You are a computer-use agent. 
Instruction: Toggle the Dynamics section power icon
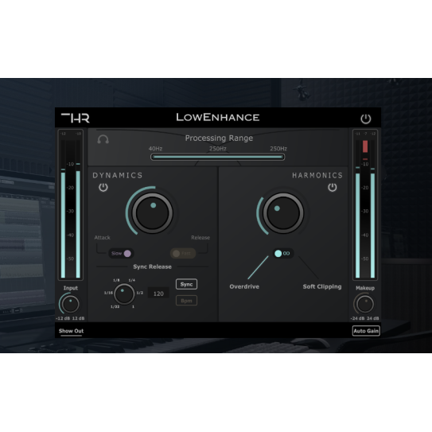(x=103, y=187)
